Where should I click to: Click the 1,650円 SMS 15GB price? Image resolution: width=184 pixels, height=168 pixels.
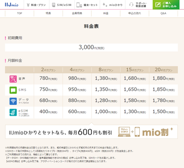coord(135,90)
